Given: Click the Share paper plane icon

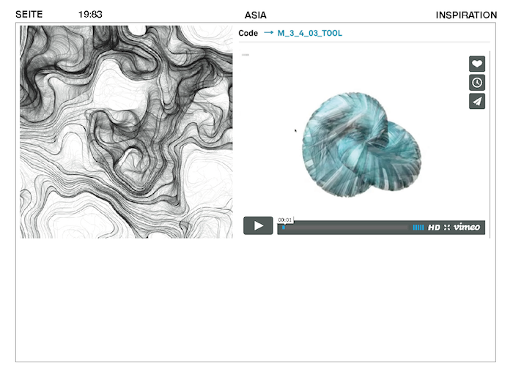Looking at the screenshot, I should pos(476,101).
